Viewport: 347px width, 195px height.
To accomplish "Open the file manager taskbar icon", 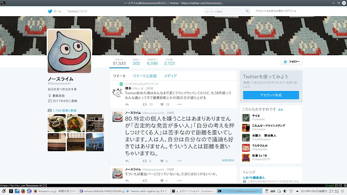I will point(17,191).
